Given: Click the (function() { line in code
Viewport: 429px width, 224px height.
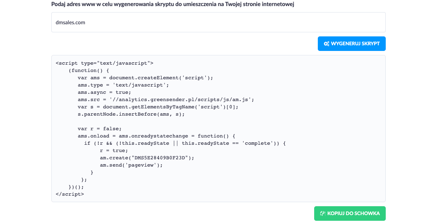Looking at the screenshot, I should 89,71.
